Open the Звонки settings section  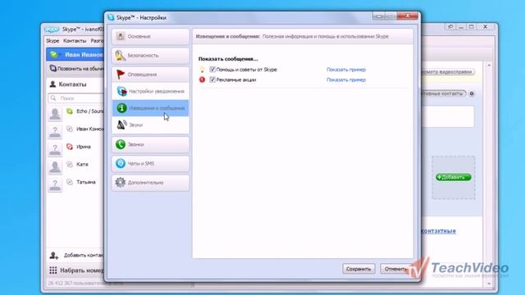point(150,144)
